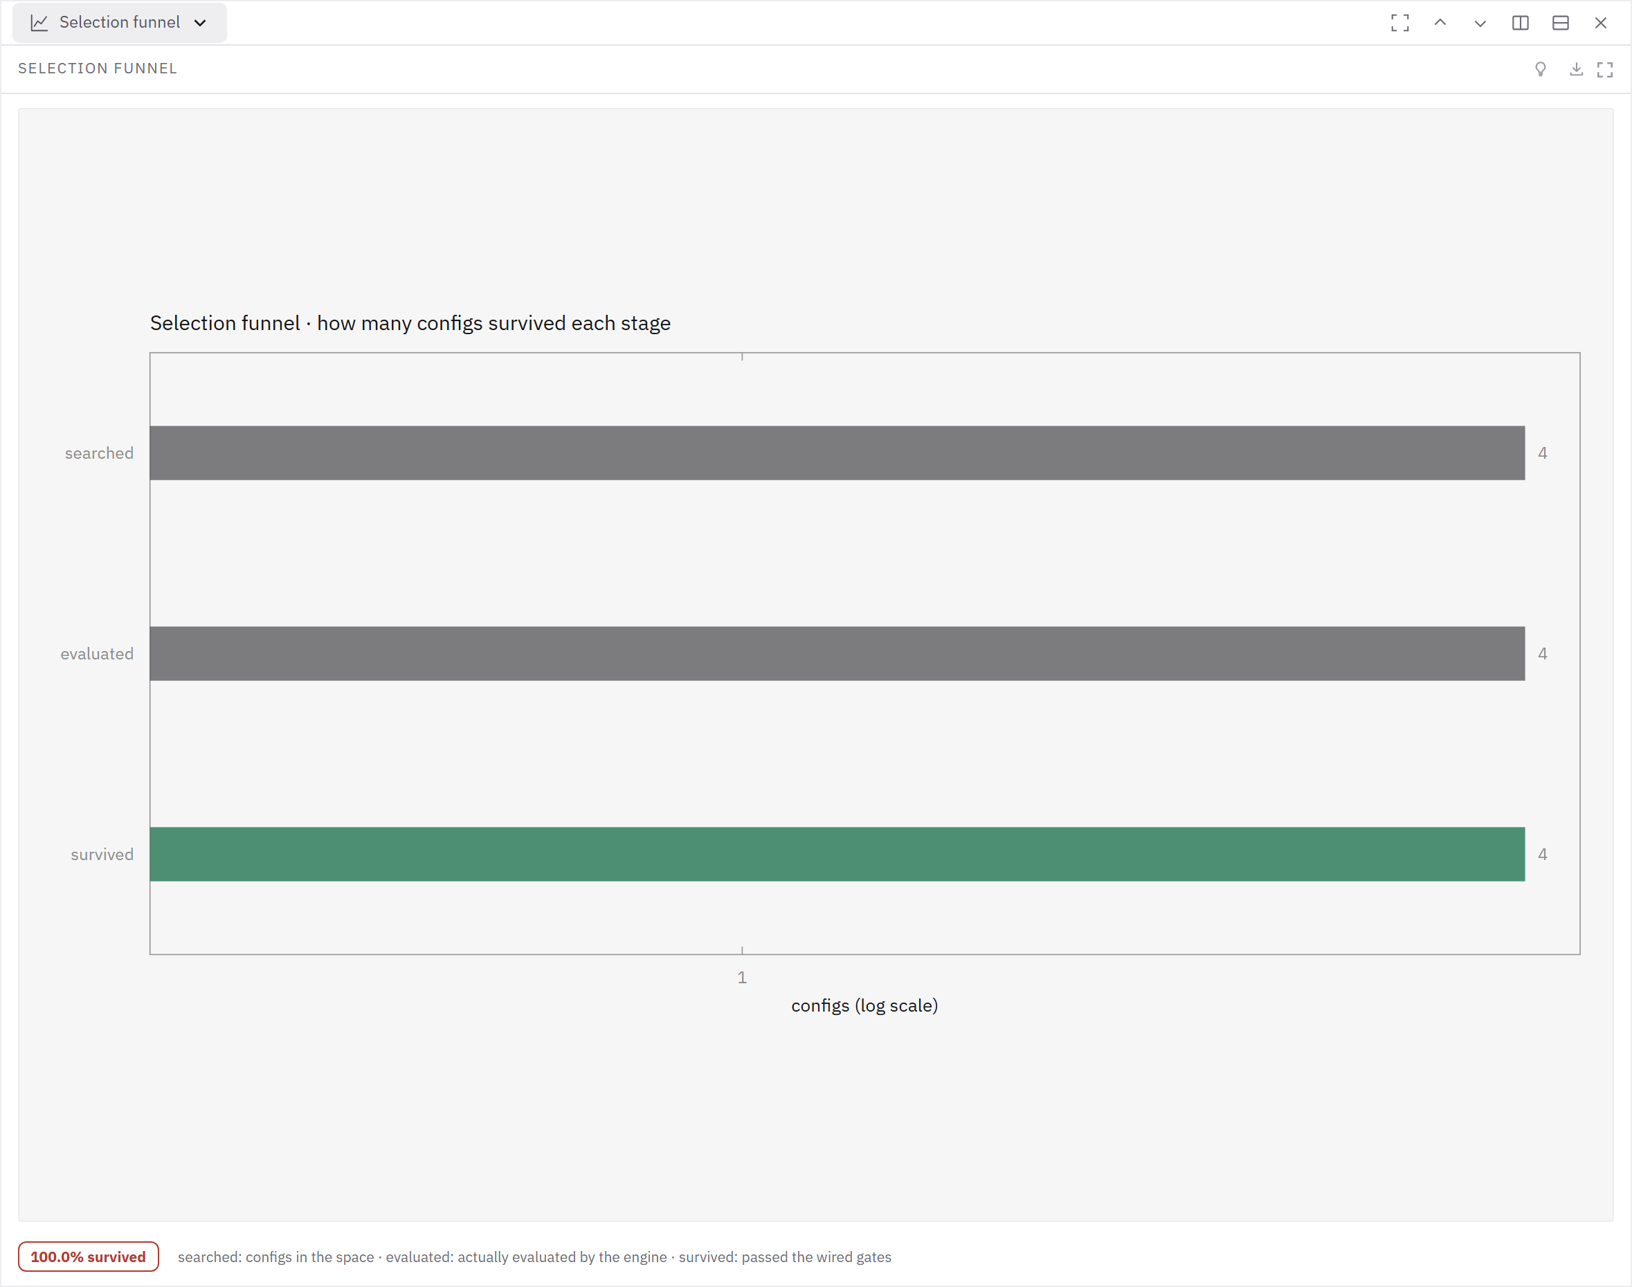1632x1287 pixels.
Task: Click the x-axis tick label 1
Action: (x=742, y=977)
